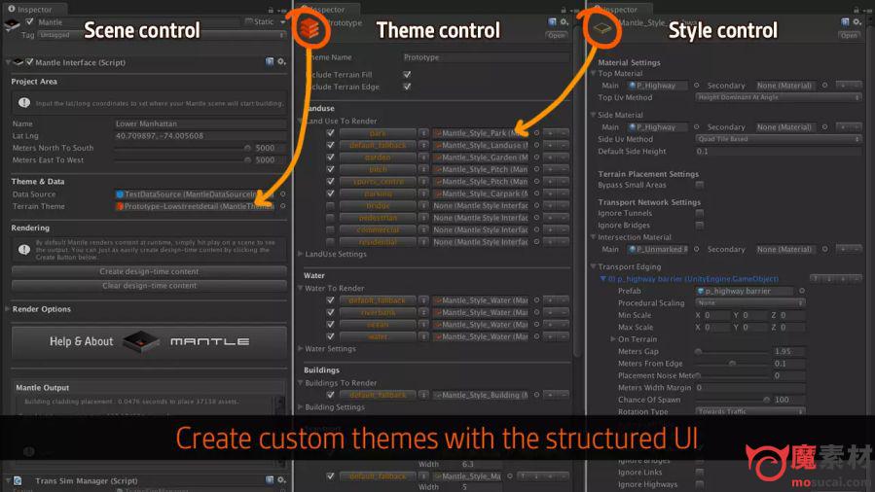
Task: Open Top Uv Method dropdown
Action: click(778, 97)
